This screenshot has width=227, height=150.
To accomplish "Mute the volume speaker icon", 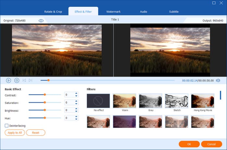I will pos(218,80).
